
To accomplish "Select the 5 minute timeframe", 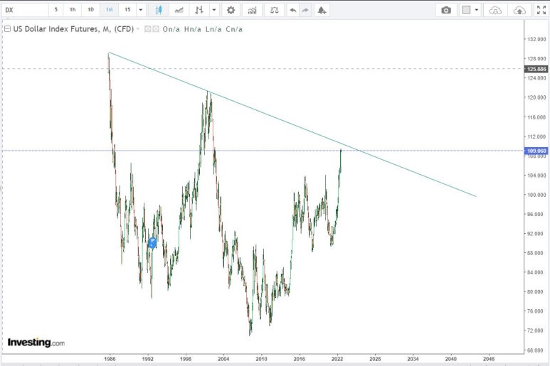I will click(55, 10).
